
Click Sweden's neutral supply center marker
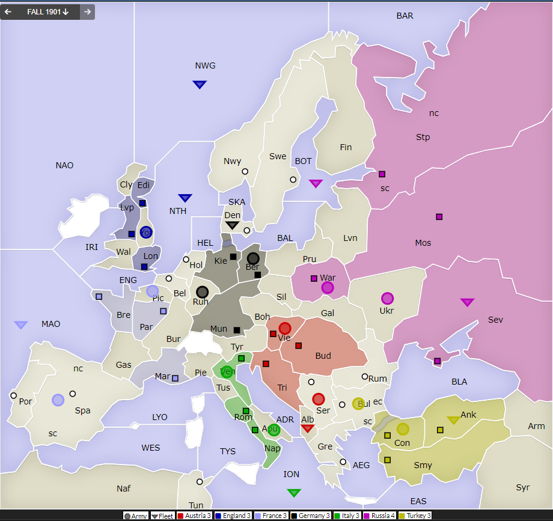(293, 180)
